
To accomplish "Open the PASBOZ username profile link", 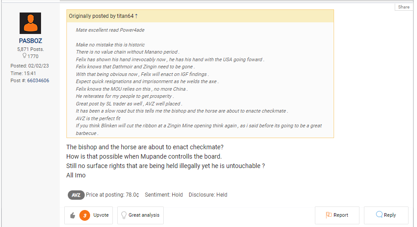I will (x=30, y=41).
